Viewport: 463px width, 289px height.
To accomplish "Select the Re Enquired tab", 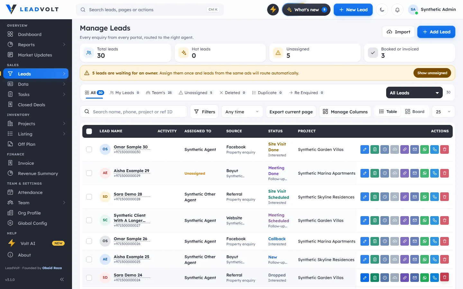I will pos(306,93).
